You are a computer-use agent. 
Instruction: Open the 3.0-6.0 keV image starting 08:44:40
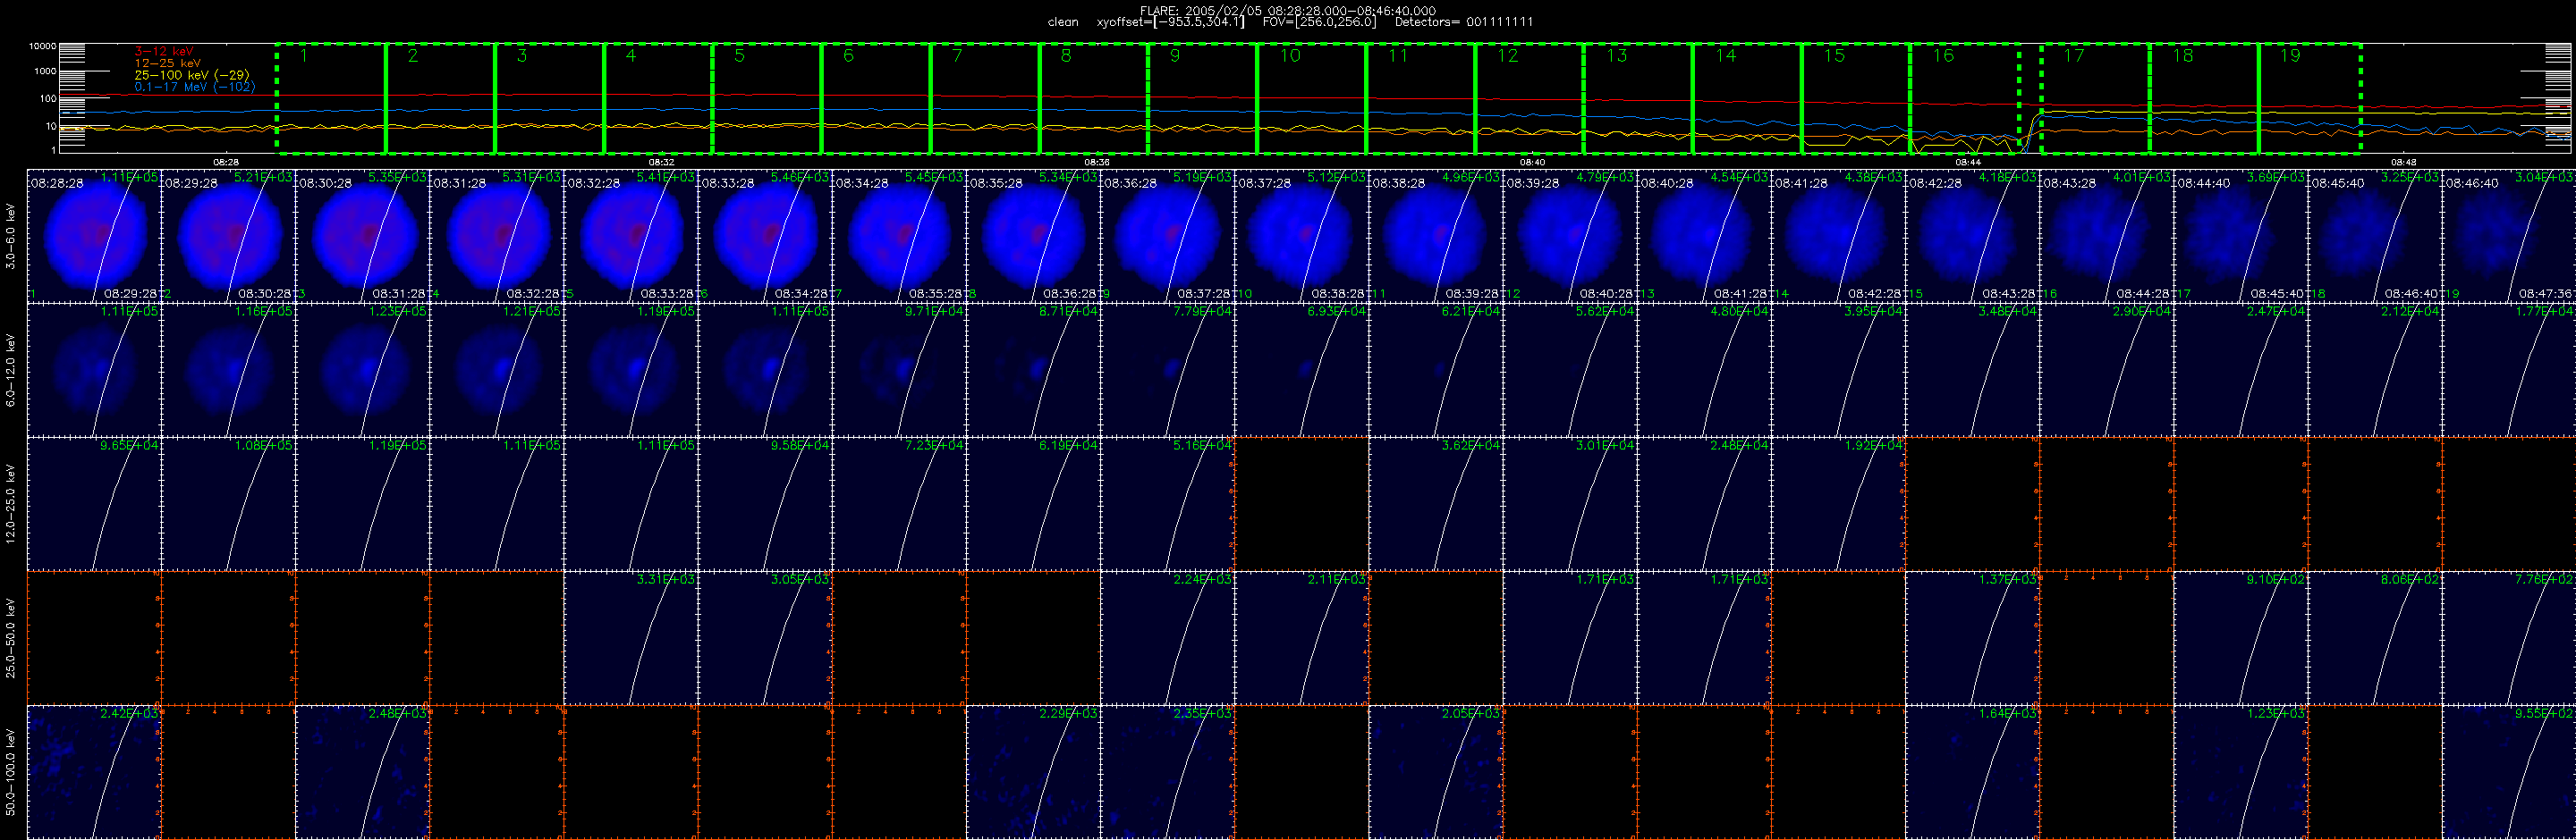point(2241,236)
